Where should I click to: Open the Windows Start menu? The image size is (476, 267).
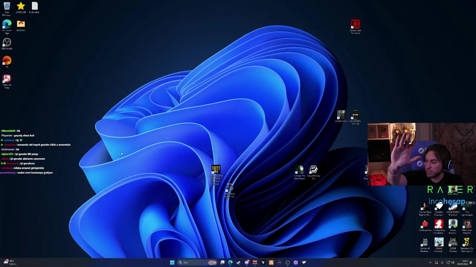(x=172, y=263)
